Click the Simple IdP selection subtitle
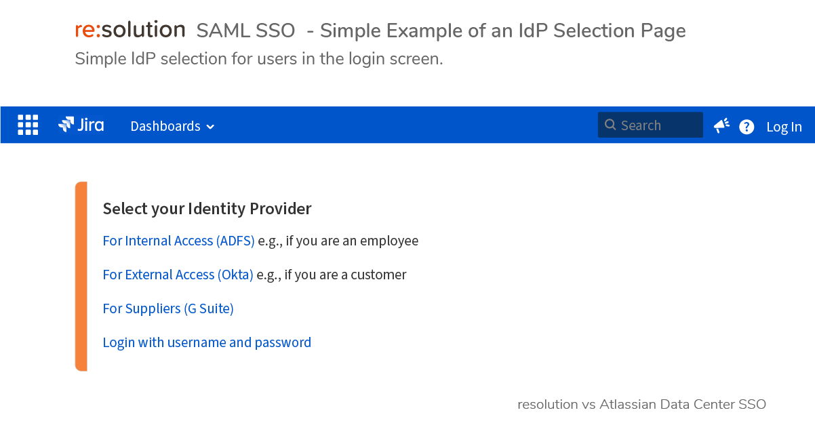Image resolution: width=815 pixels, height=421 pixels. (x=259, y=59)
